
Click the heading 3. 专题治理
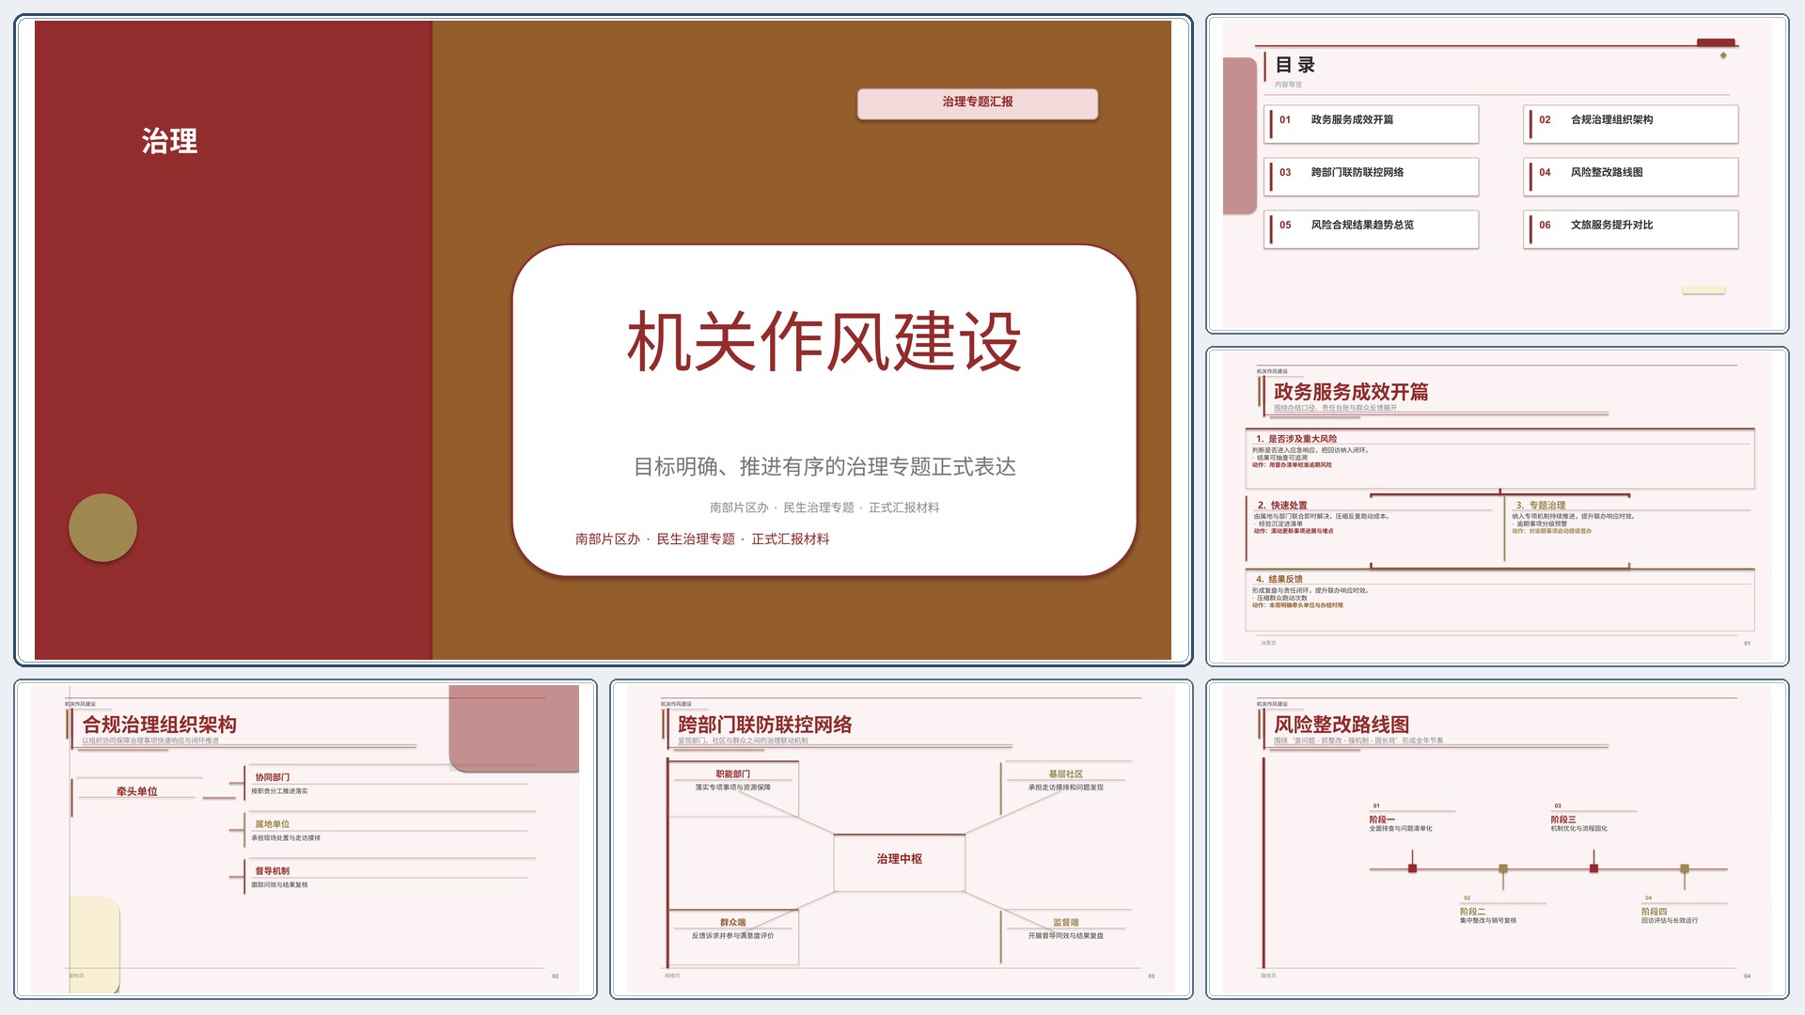[1540, 506]
